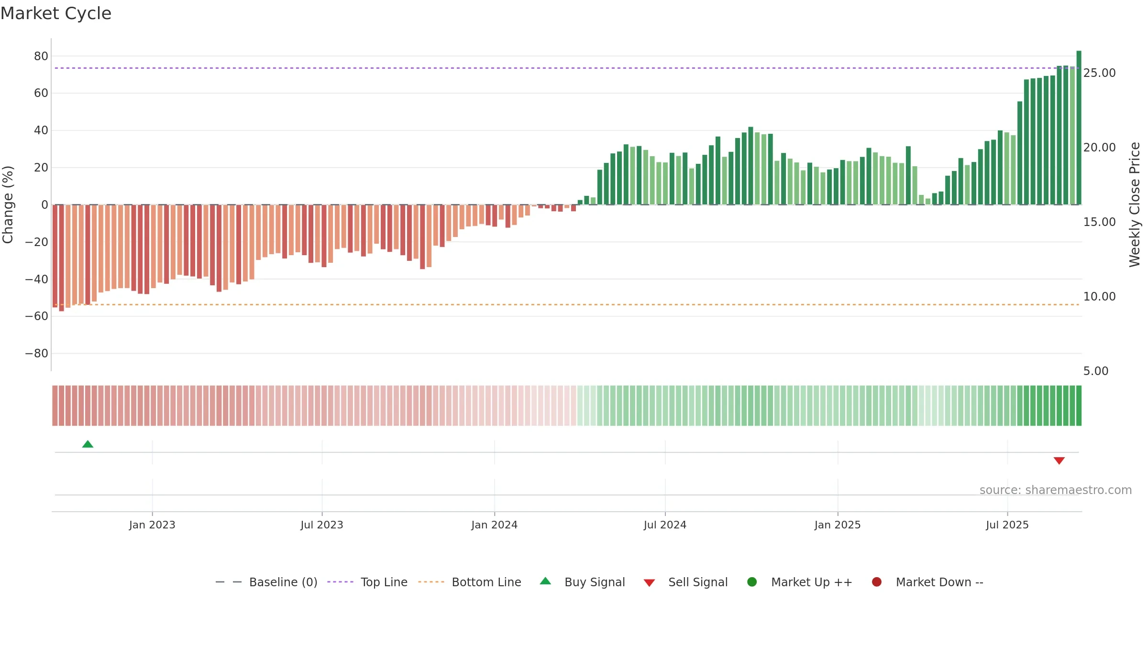This screenshot has width=1148, height=645.
Task: Click the 80 tick on the Change axis
Action: [x=41, y=56]
